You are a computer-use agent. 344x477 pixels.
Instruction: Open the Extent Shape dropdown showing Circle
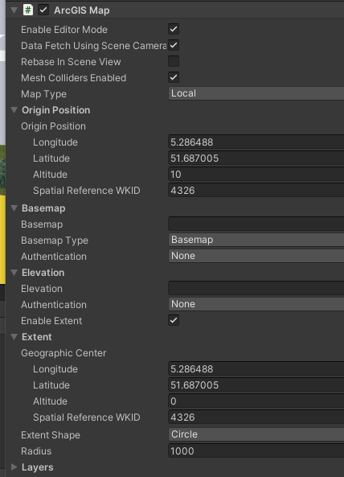click(x=256, y=434)
